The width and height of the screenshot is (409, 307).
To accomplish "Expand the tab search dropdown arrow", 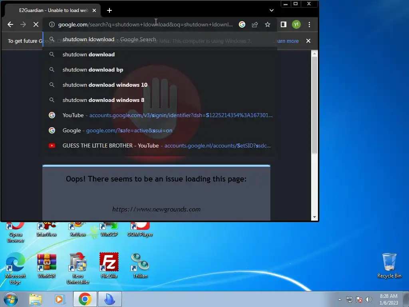I will [x=272, y=10].
